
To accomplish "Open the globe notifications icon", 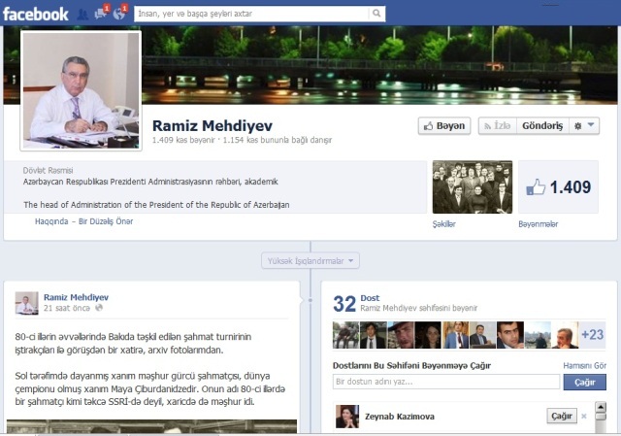I will pos(119,14).
